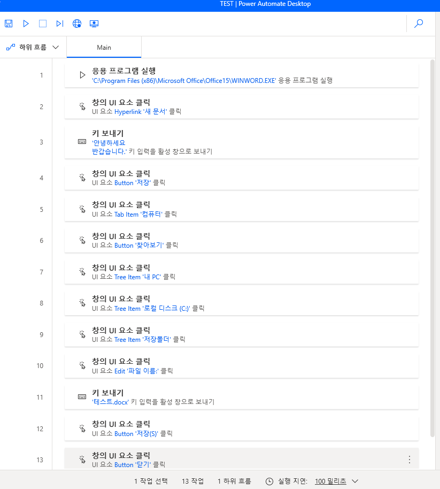Screen dimensions: 440x489
Task: Run the next action with the step icon
Action: point(60,24)
